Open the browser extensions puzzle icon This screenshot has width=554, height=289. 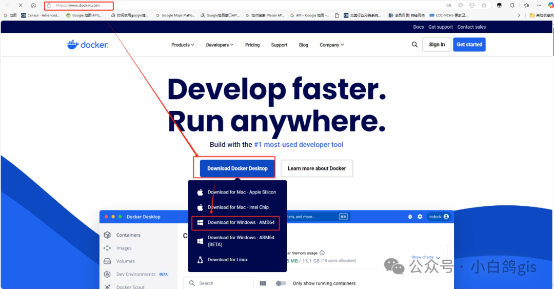coord(512,5)
